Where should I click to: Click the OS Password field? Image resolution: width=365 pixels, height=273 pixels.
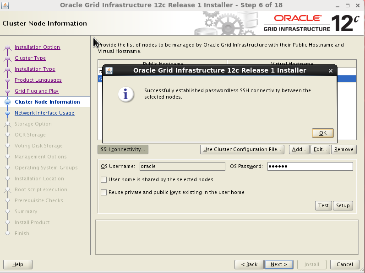click(x=310, y=167)
